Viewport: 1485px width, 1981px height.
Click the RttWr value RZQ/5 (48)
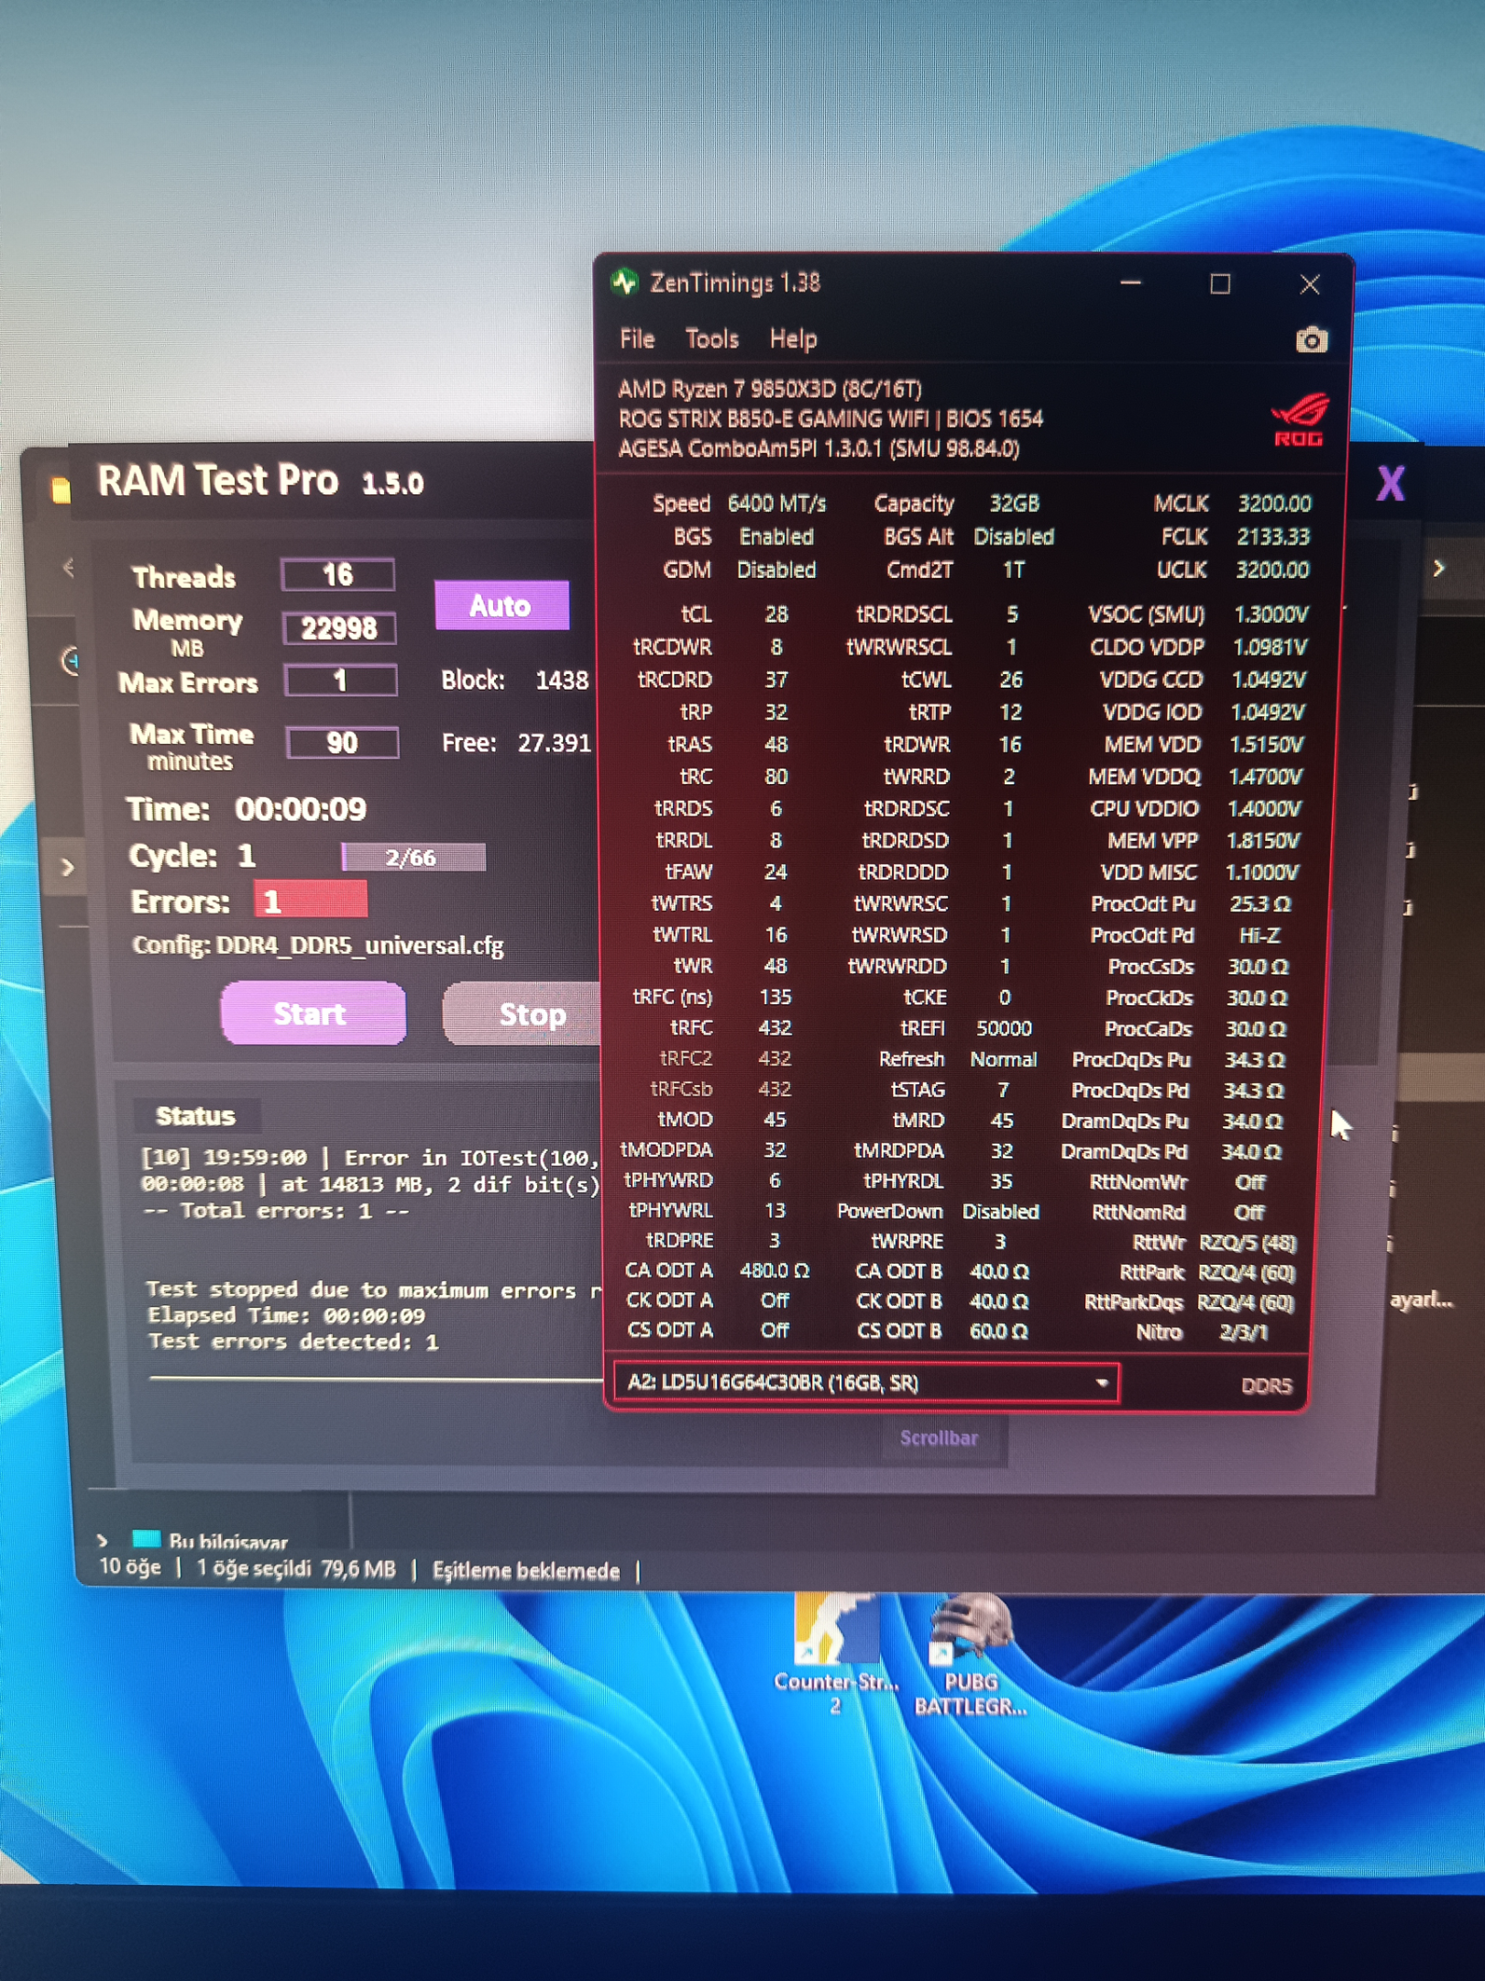tap(1248, 1243)
